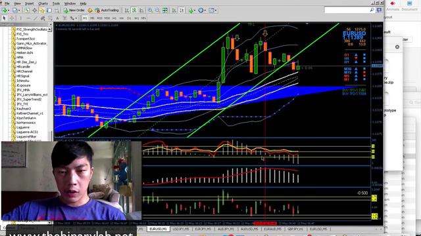Select the Horizontal Line tool

pyautogui.click(x=28, y=18)
